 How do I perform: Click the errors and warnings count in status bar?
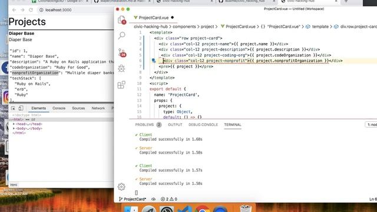click(169, 199)
